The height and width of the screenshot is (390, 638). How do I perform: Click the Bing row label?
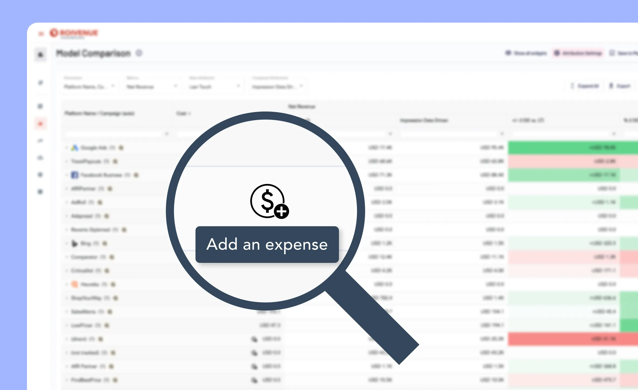(86, 243)
